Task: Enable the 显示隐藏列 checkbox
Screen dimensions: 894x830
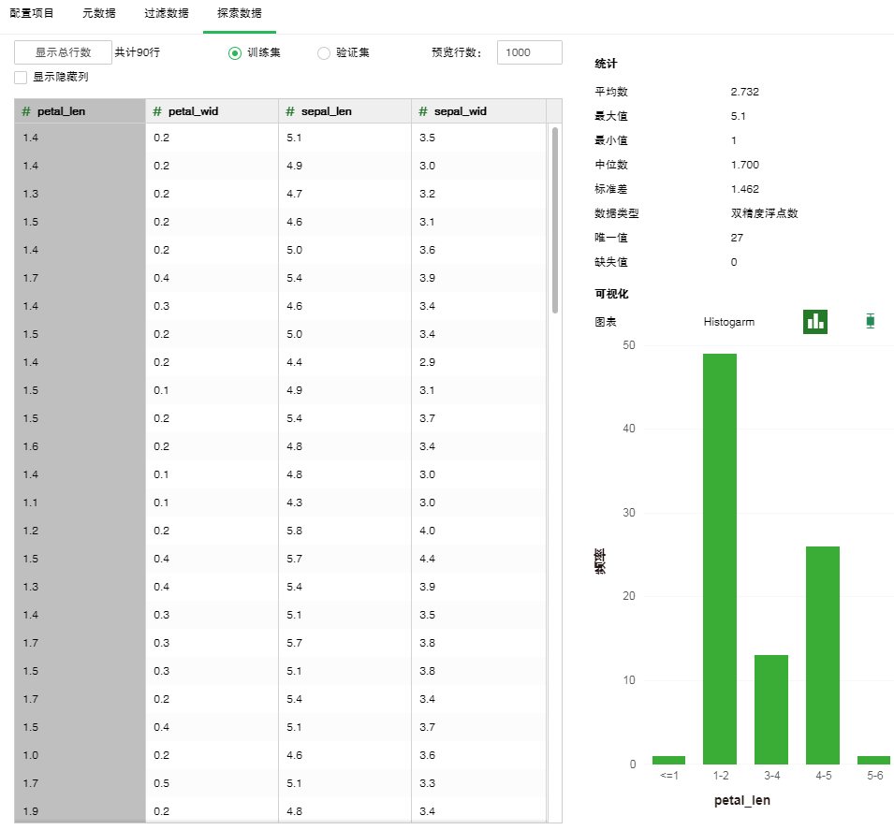Action: point(21,77)
